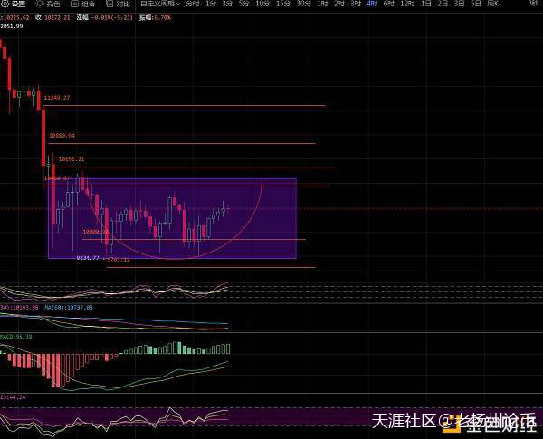Select the 15分 timeframe
543x439 pixels.
pos(282,4)
